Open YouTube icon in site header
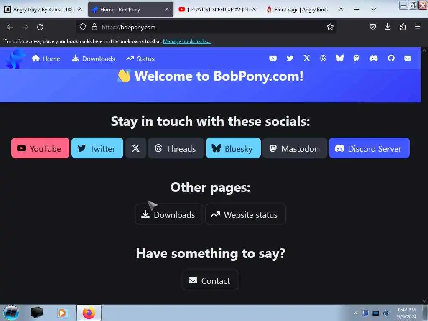The height and width of the screenshot is (321, 428). click(273, 58)
